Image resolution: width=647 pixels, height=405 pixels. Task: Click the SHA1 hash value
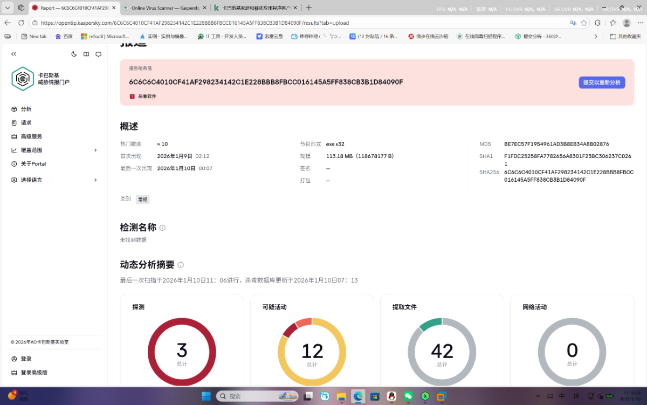[x=568, y=160]
